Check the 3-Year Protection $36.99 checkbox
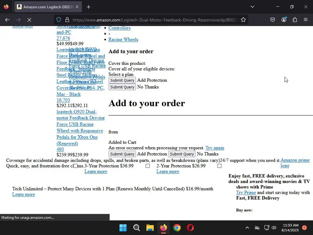 (x=75, y=166)
